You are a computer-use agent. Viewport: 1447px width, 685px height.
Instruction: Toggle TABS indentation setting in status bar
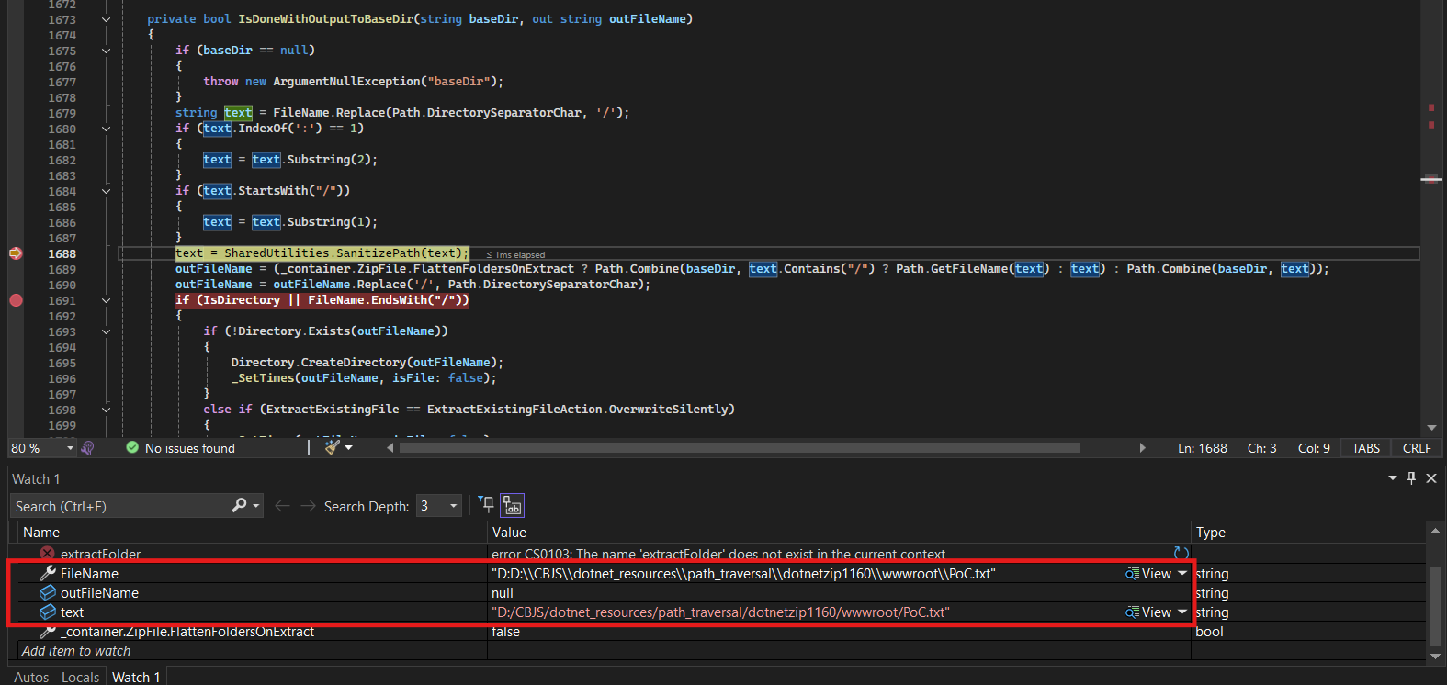click(x=1365, y=448)
